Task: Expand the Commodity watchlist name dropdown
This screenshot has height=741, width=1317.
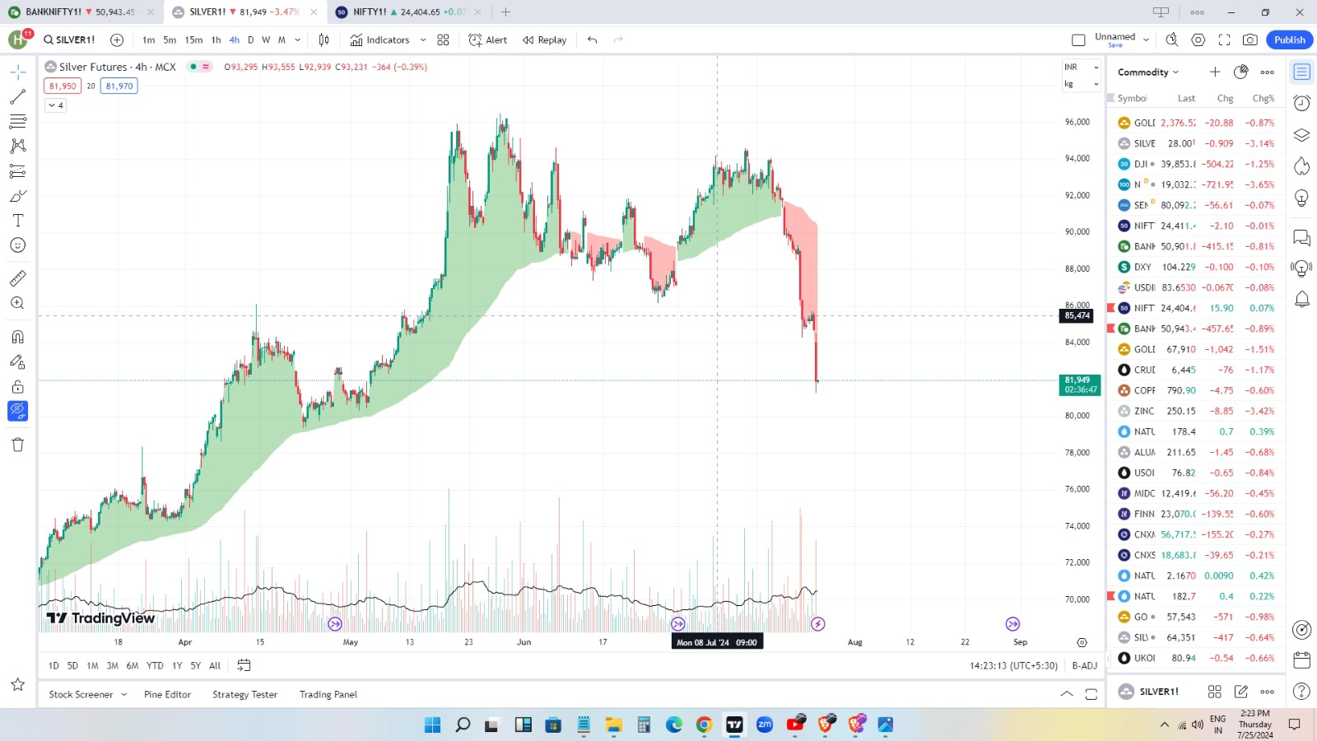Action: 1148,72
